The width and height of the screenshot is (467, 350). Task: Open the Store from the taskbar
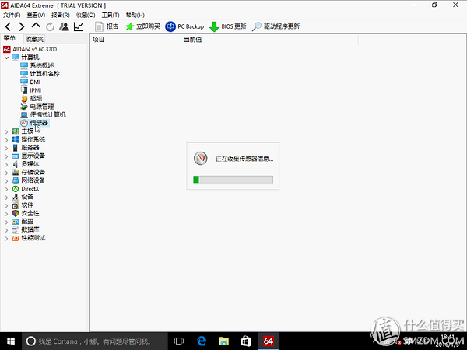pos(246,341)
